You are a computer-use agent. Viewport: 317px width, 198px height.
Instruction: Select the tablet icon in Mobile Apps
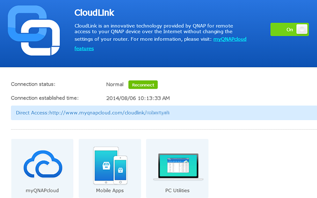105,165
